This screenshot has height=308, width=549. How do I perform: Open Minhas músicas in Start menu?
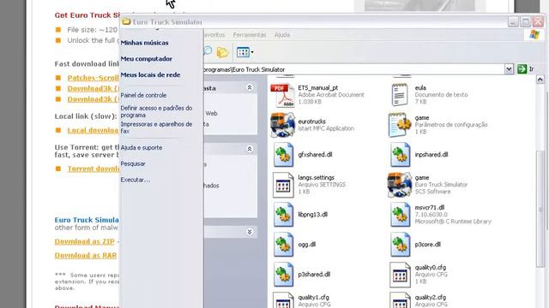pos(144,43)
